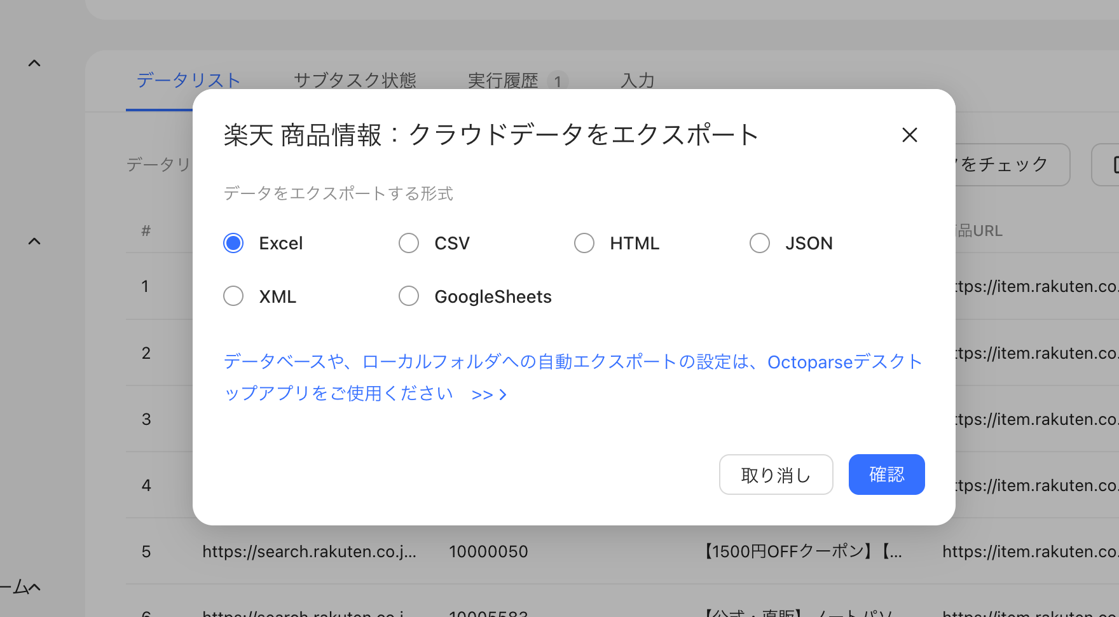Viewport: 1119px width, 617px height.
Task: Collapse the second sidebar chevron
Action: click(34, 241)
